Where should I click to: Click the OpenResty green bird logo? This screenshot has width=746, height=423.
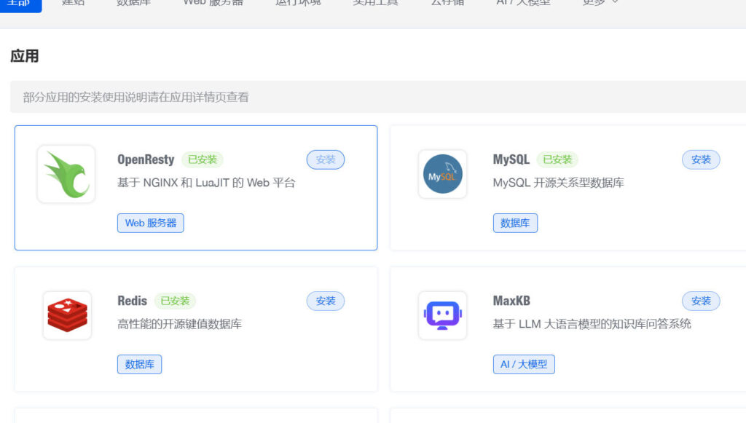point(66,174)
